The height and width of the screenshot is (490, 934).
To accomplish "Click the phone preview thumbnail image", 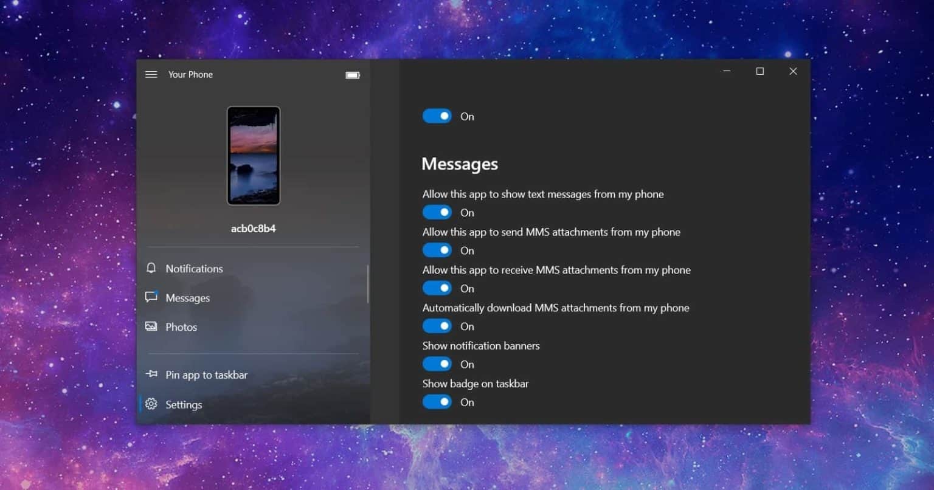I will click(x=254, y=156).
